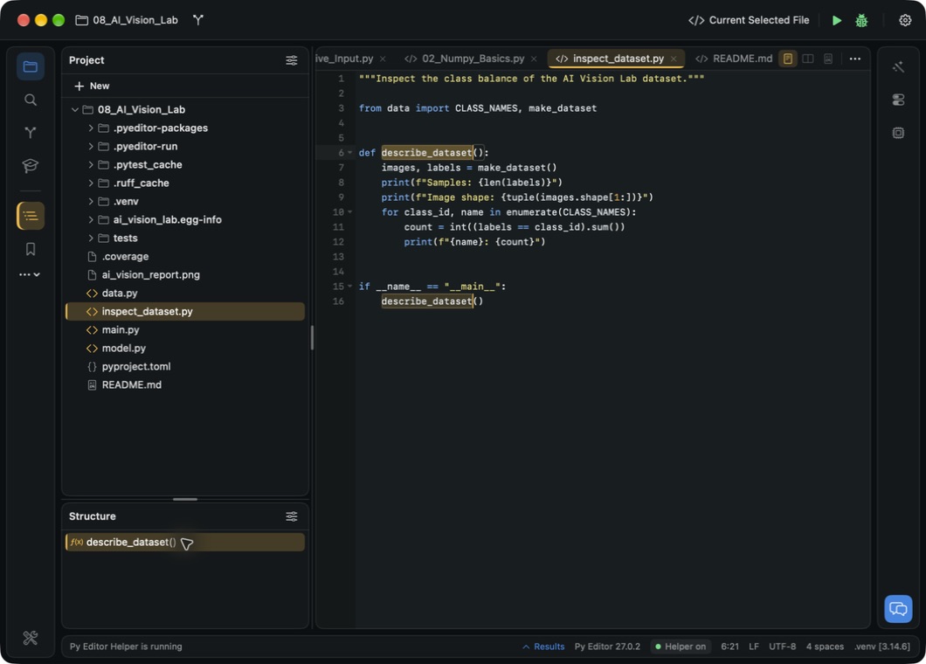Show more tool windows ellipsis
Screen dimensions: 926x664
pyautogui.click(x=30, y=274)
